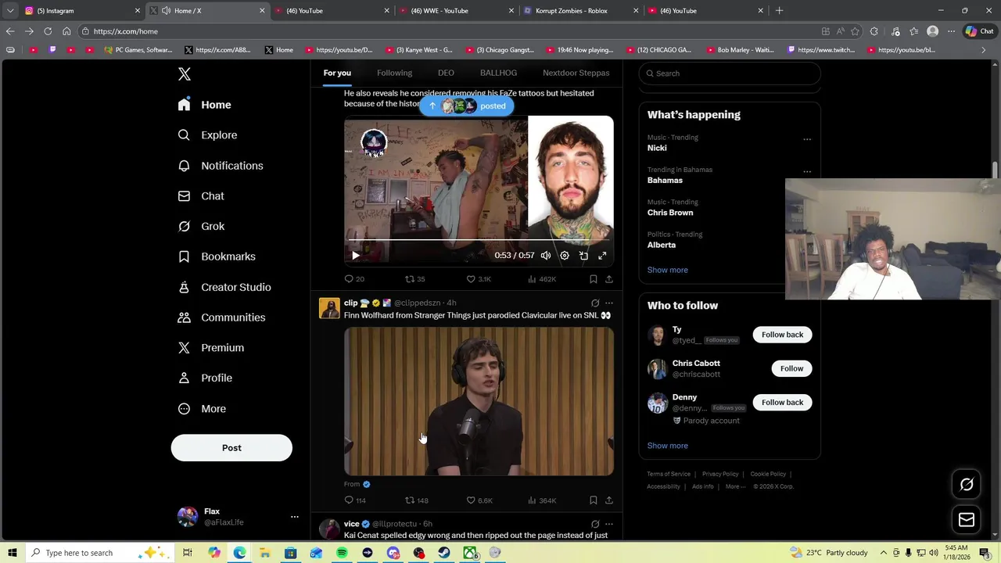View 364K views analytics on clip's post
Screen dimensions: 1001x563
tap(542, 500)
